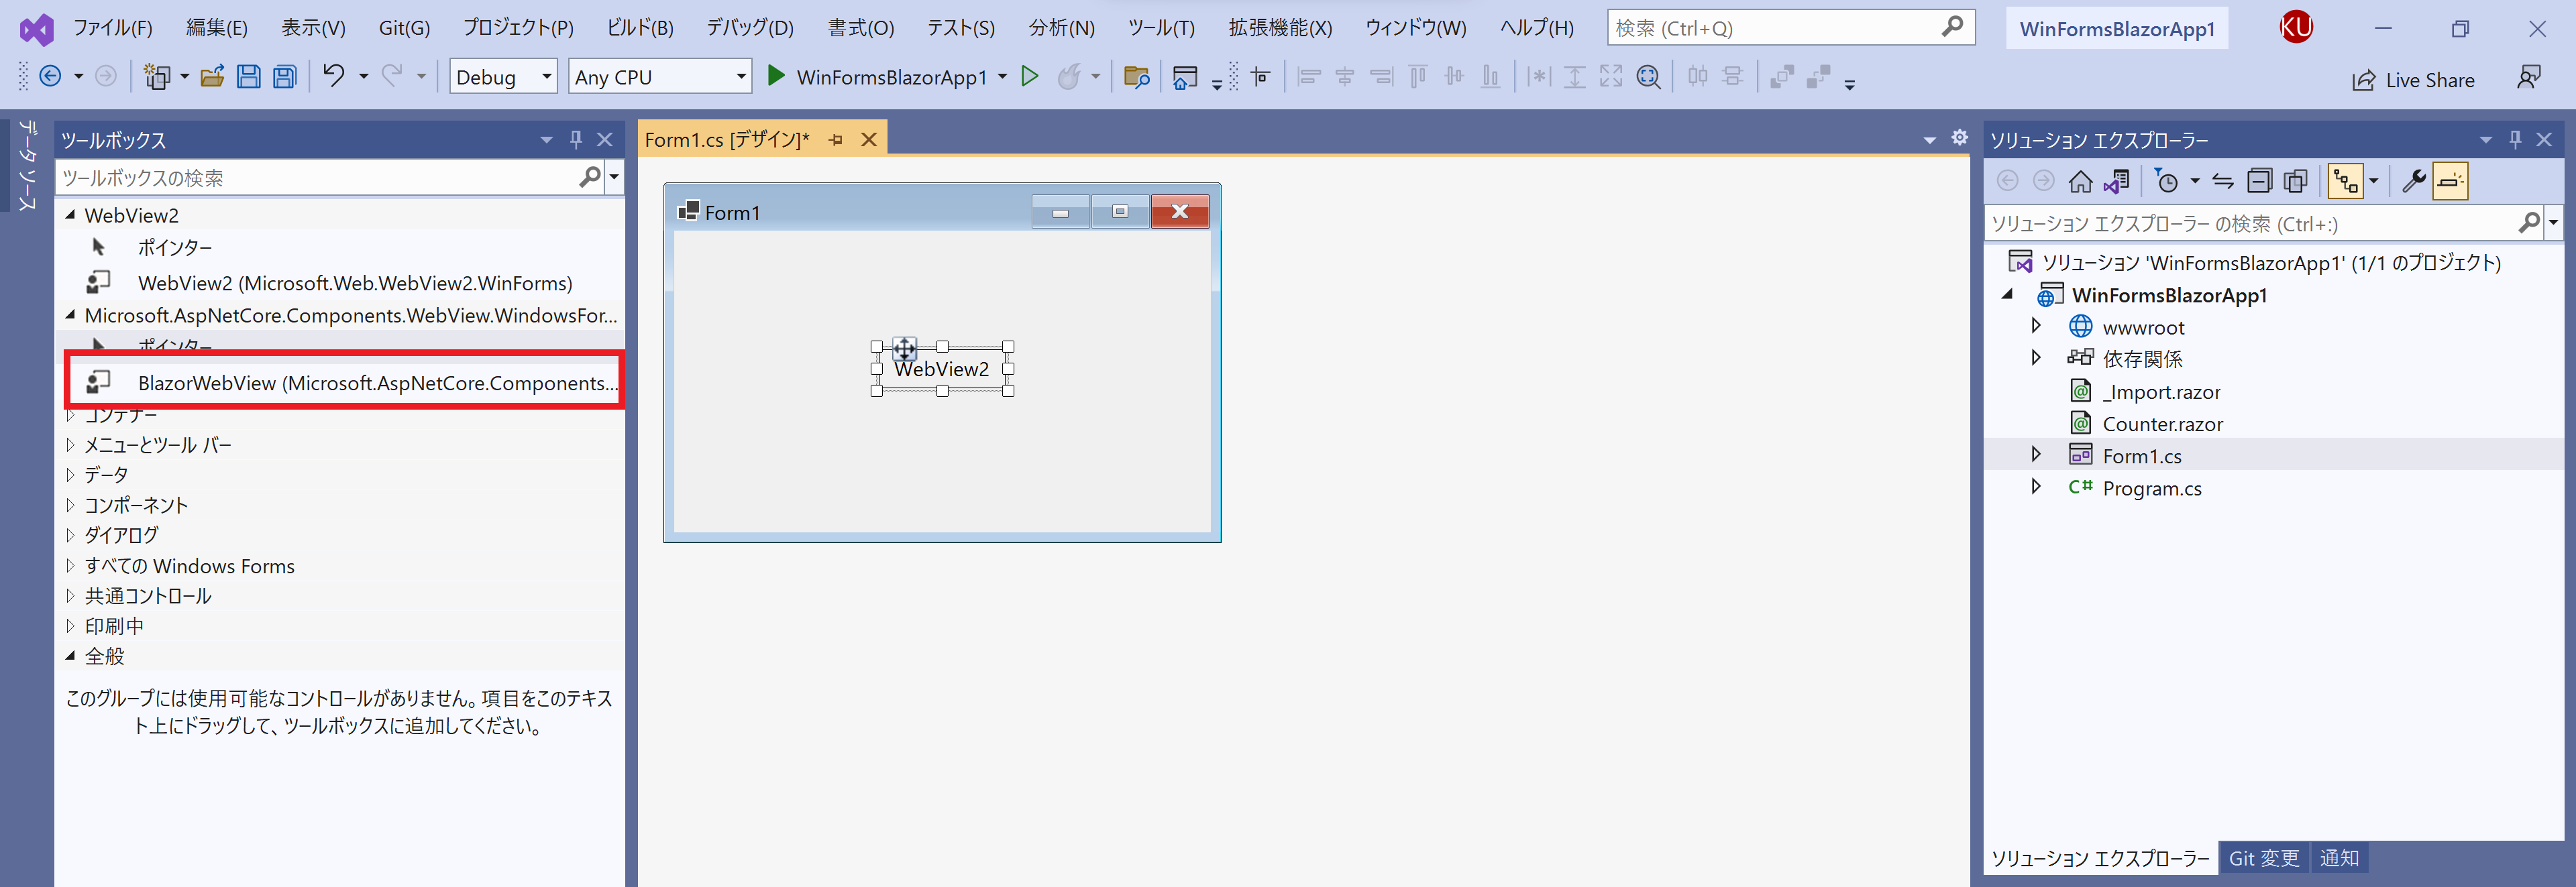Open the Debug configuration dropdown
2576x887 pixels.
503,76
